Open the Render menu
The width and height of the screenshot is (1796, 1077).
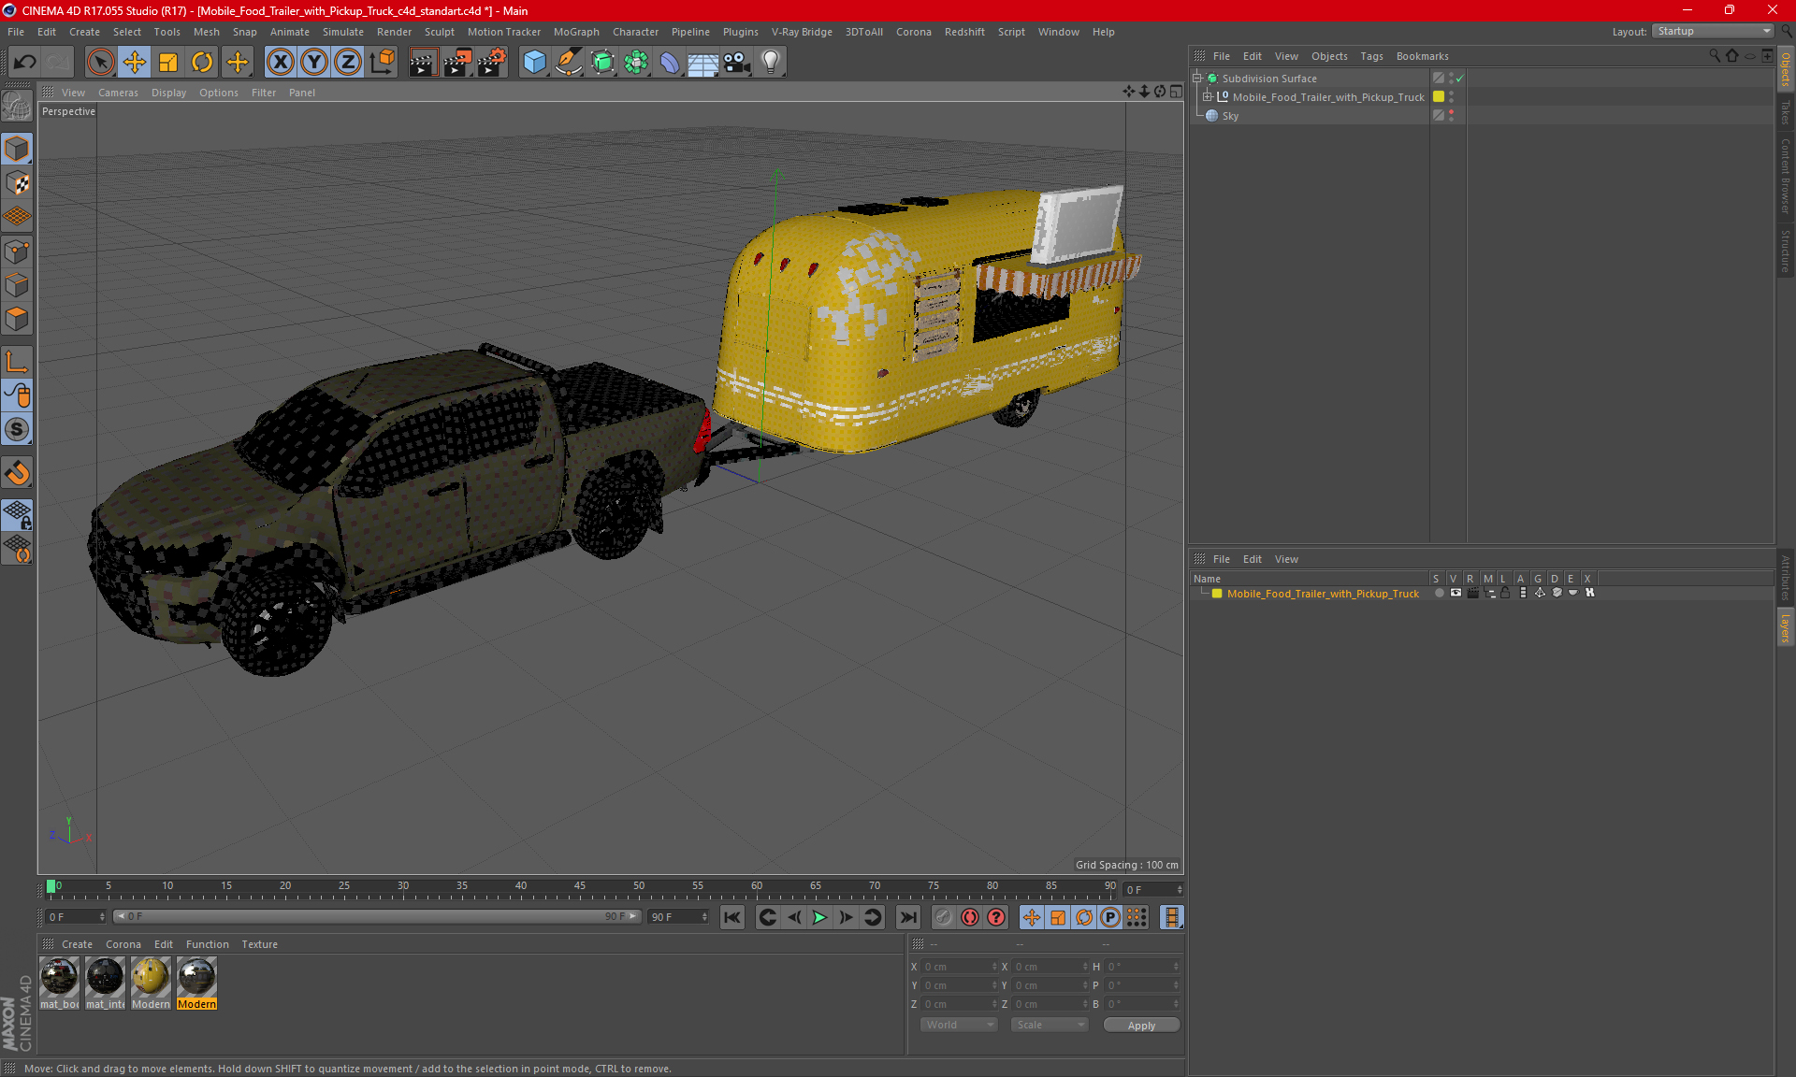[394, 32]
